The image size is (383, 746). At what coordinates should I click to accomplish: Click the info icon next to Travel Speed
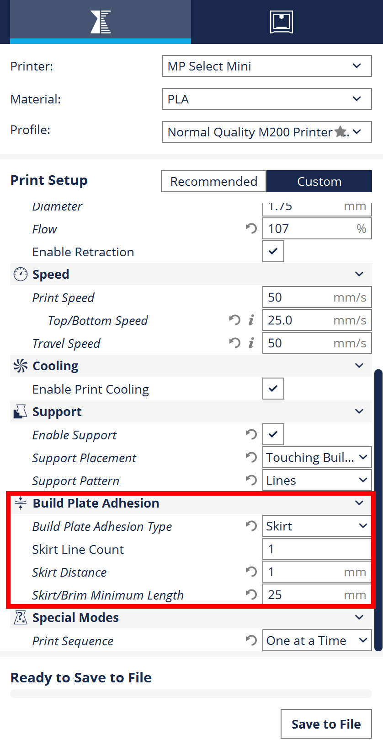(x=251, y=343)
